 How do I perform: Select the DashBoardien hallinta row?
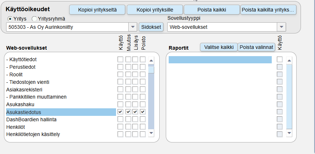(x=61, y=119)
